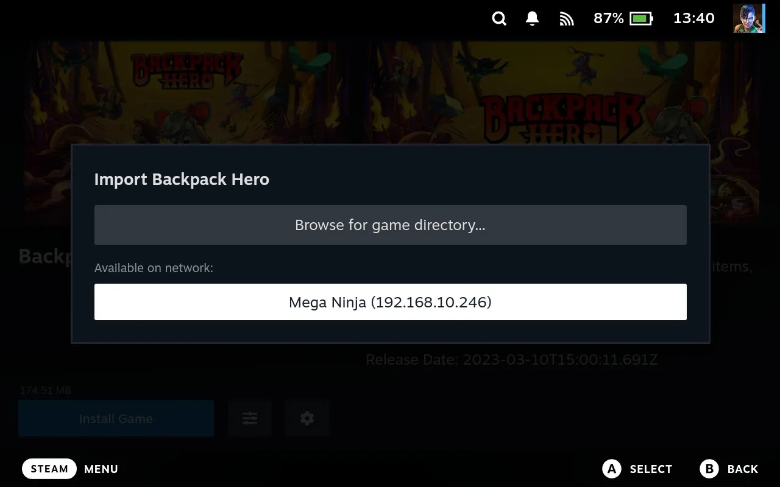This screenshot has width=780, height=487.
Task: Select Mega Ninja (192.168.10.246) network device
Action: point(391,302)
